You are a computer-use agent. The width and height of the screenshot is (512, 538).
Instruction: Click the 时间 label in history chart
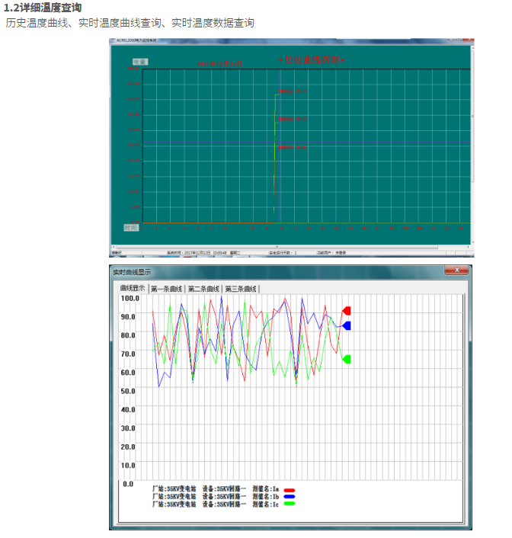(131, 228)
